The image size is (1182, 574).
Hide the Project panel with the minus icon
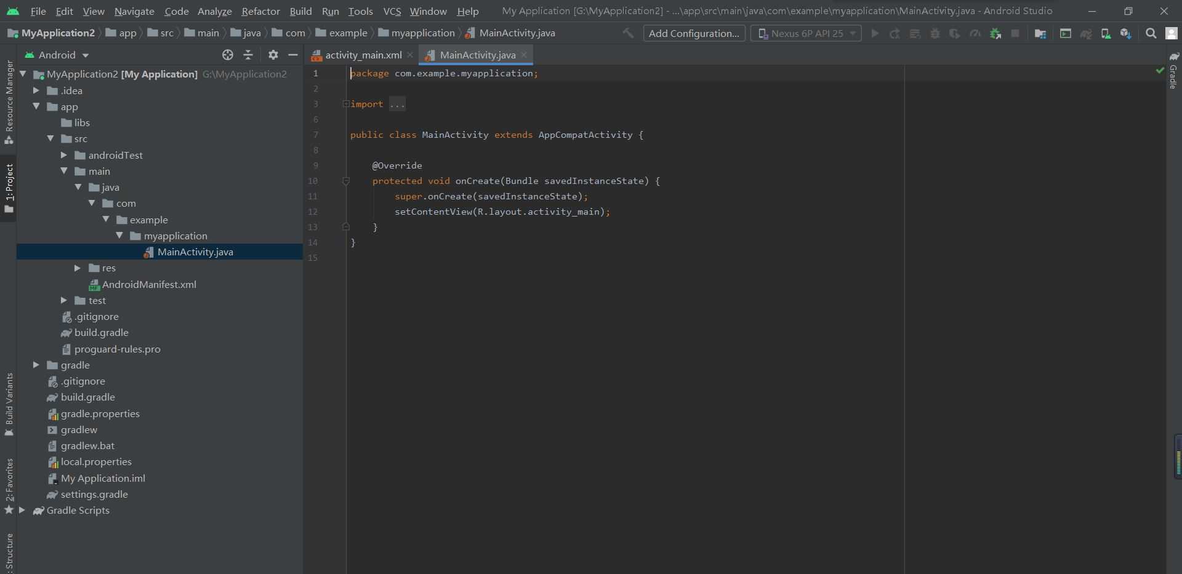click(x=293, y=55)
